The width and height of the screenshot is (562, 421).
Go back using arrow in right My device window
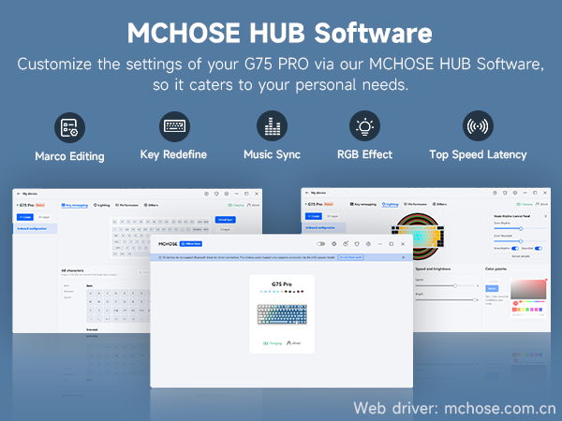[307, 193]
